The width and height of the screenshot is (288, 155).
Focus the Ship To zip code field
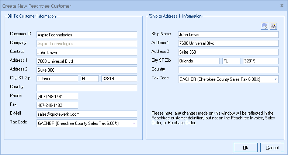point(260,61)
